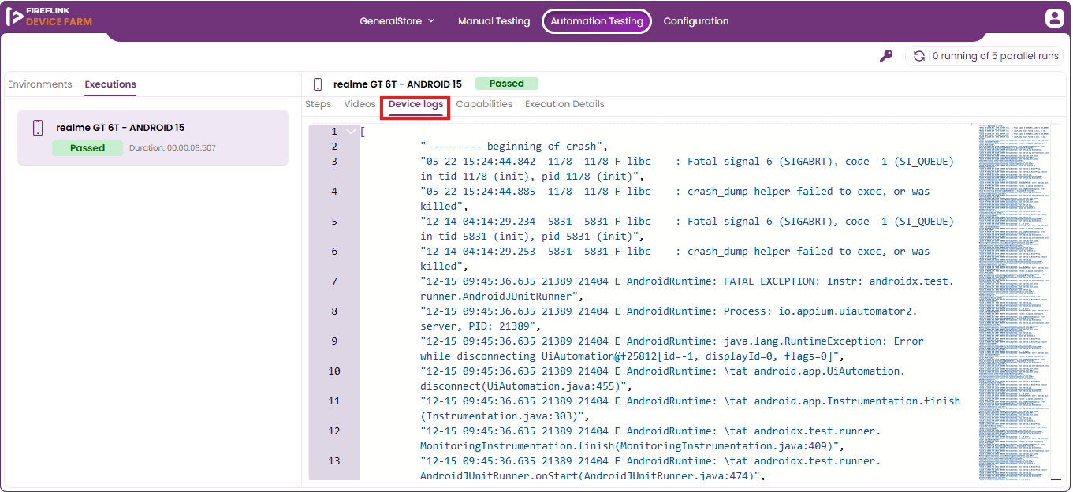Open the Execution Details tab
Image resolution: width=1073 pixels, height=492 pixels.
[564, 104]
